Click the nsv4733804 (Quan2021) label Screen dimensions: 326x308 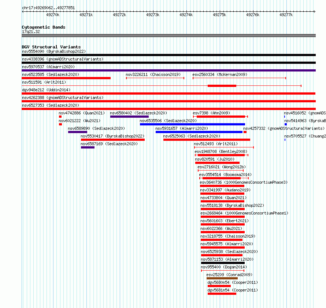[223, 198]
